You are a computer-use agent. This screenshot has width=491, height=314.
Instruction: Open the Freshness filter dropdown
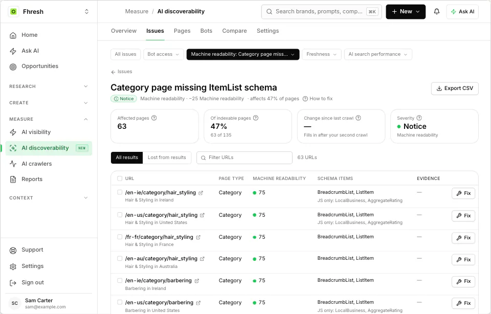pos(322,54)
